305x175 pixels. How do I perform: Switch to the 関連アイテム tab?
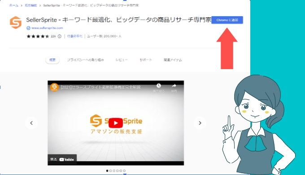[x=173, y=60]
